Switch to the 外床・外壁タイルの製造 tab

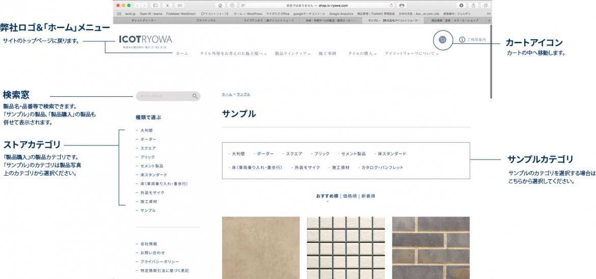(x=331, y=20)
